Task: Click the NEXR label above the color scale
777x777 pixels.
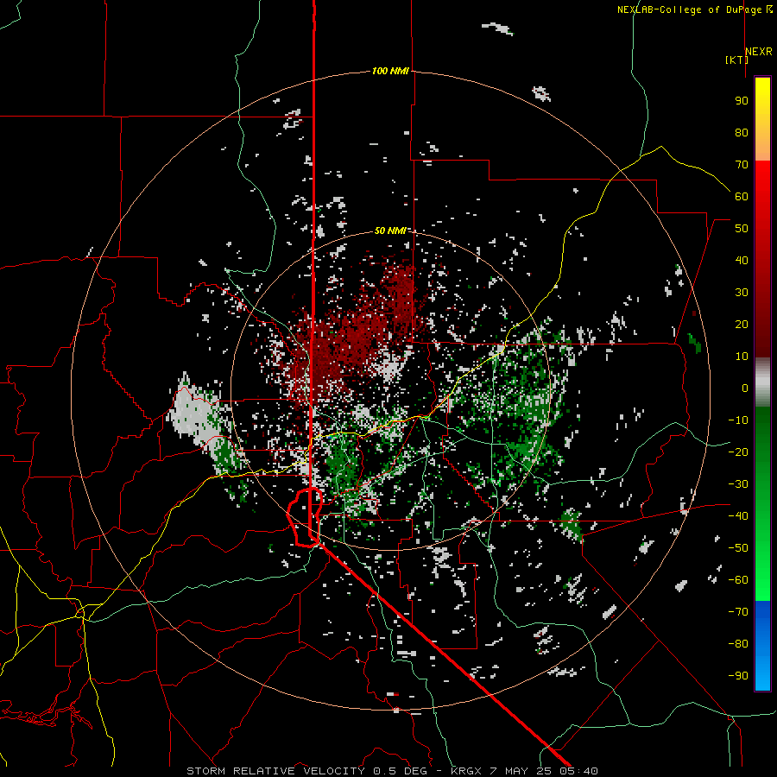Action: 759,52
